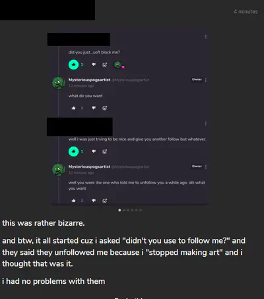Open three-dot menu on "trying to be nice" comment
264x299 pixels.
(x=206, y=123)
